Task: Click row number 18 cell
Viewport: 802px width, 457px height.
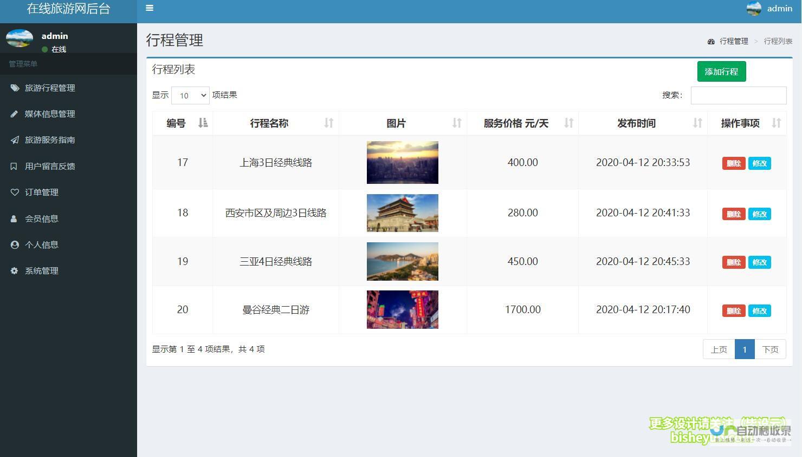Action: click(183, 213)
